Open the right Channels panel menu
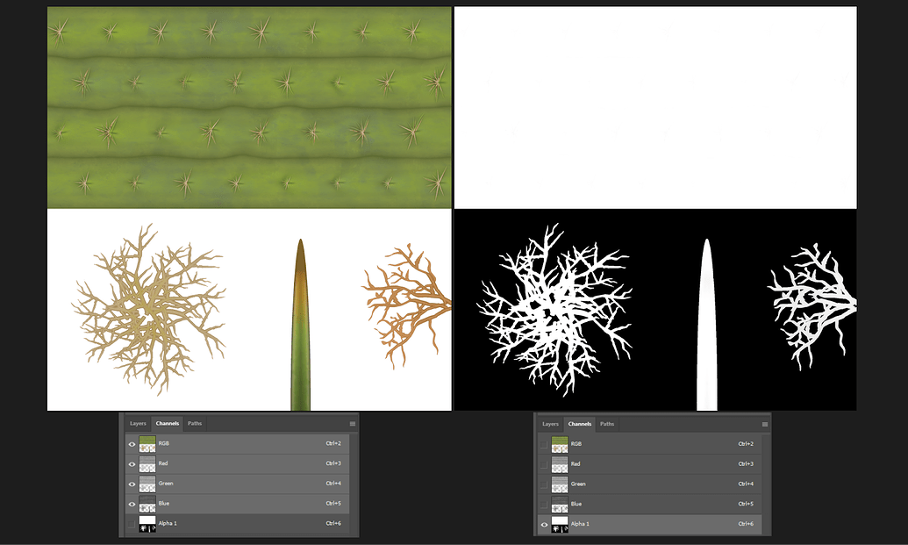This screenshot has height=545, width=908. [763, 424]
